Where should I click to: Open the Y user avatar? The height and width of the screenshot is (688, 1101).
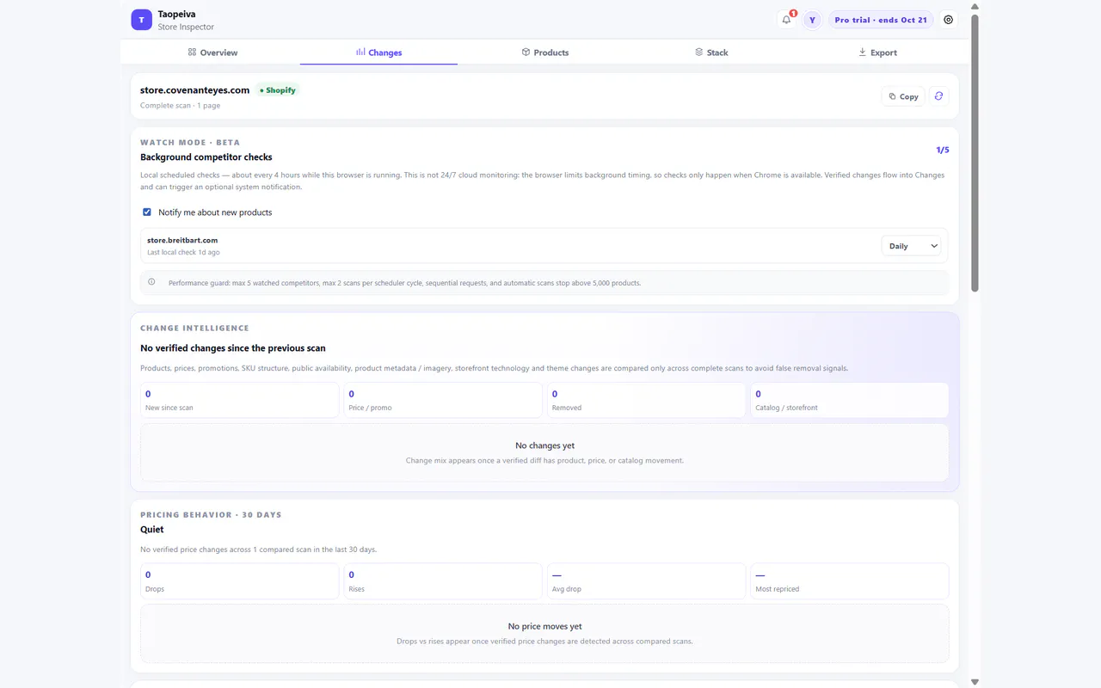point(812,20)
